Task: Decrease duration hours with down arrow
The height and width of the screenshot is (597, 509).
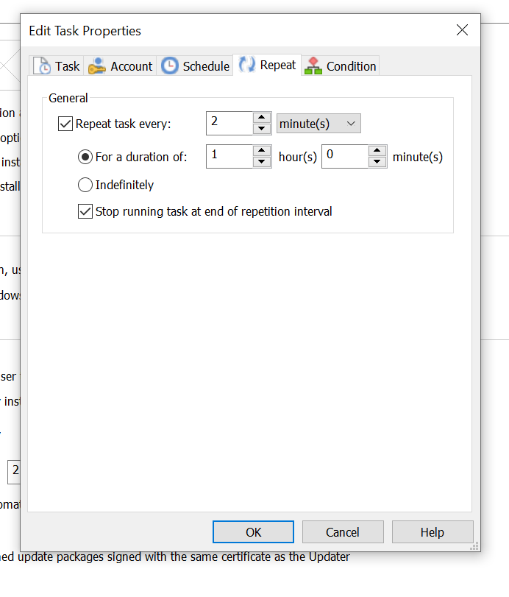Action: 262,162
